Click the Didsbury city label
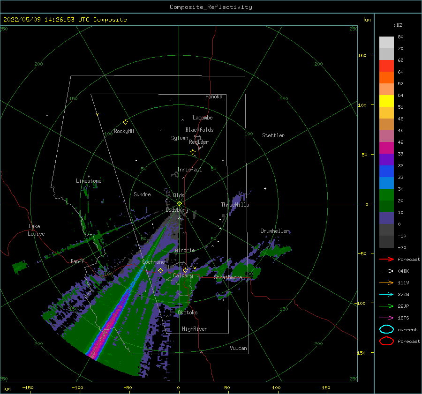This screenshot has width=422, height=394. pos(177,210)
